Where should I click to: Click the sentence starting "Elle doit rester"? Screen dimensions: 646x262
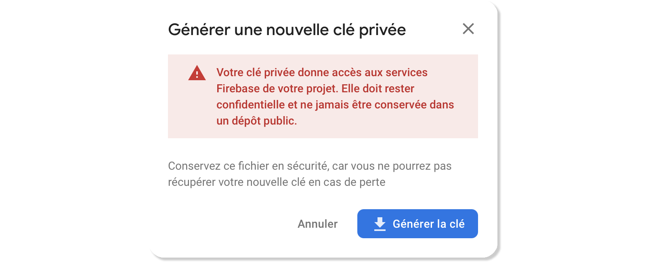tap(378, 89)
